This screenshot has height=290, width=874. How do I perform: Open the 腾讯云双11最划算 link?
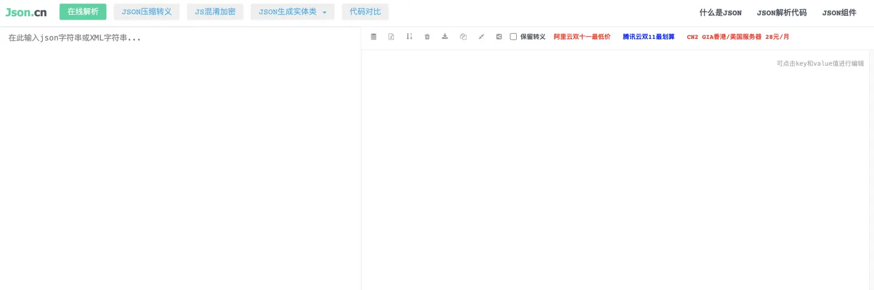[x=649, y=37]
